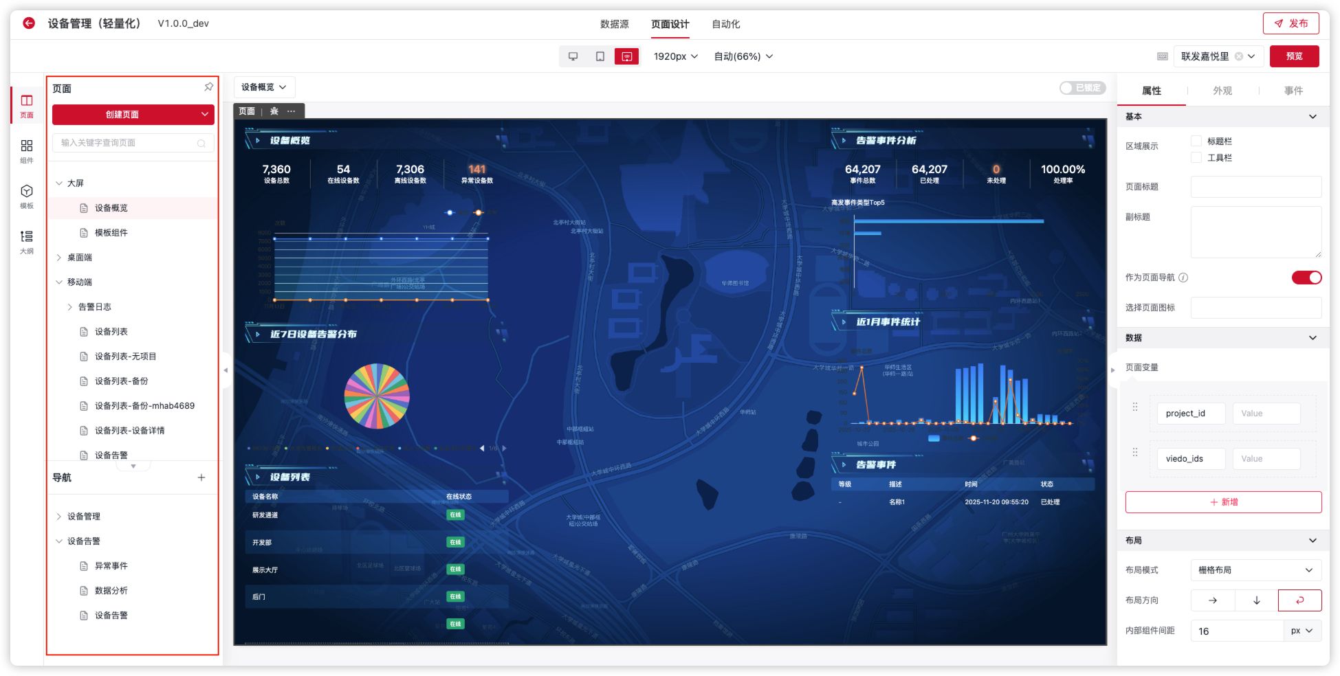This screenshot has width=1340, height=676.
Task: Select the tablet device preview icon
Action: point(600,56)
